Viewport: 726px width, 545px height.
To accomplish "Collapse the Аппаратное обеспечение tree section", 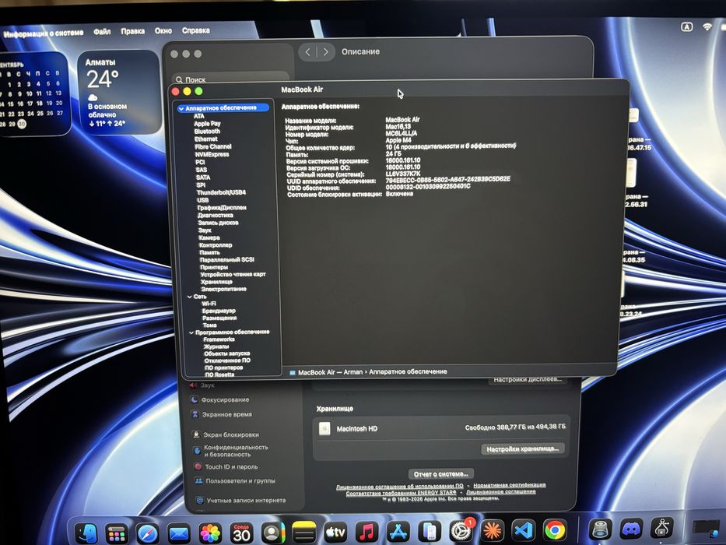I will pos(181,108).
